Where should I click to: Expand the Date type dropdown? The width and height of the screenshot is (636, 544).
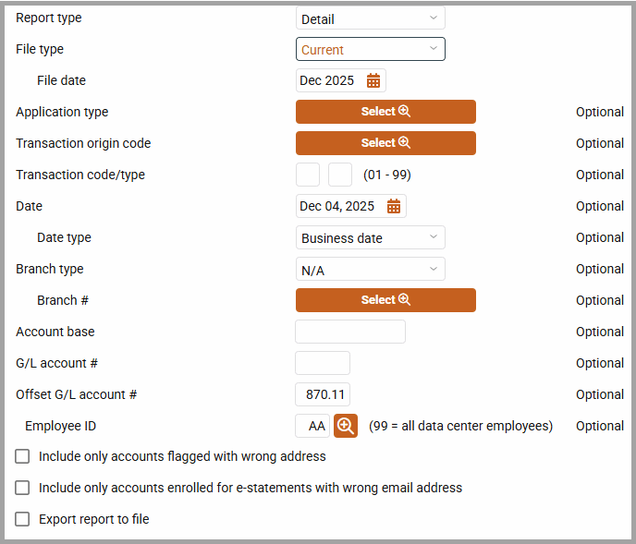coord(371,238)
